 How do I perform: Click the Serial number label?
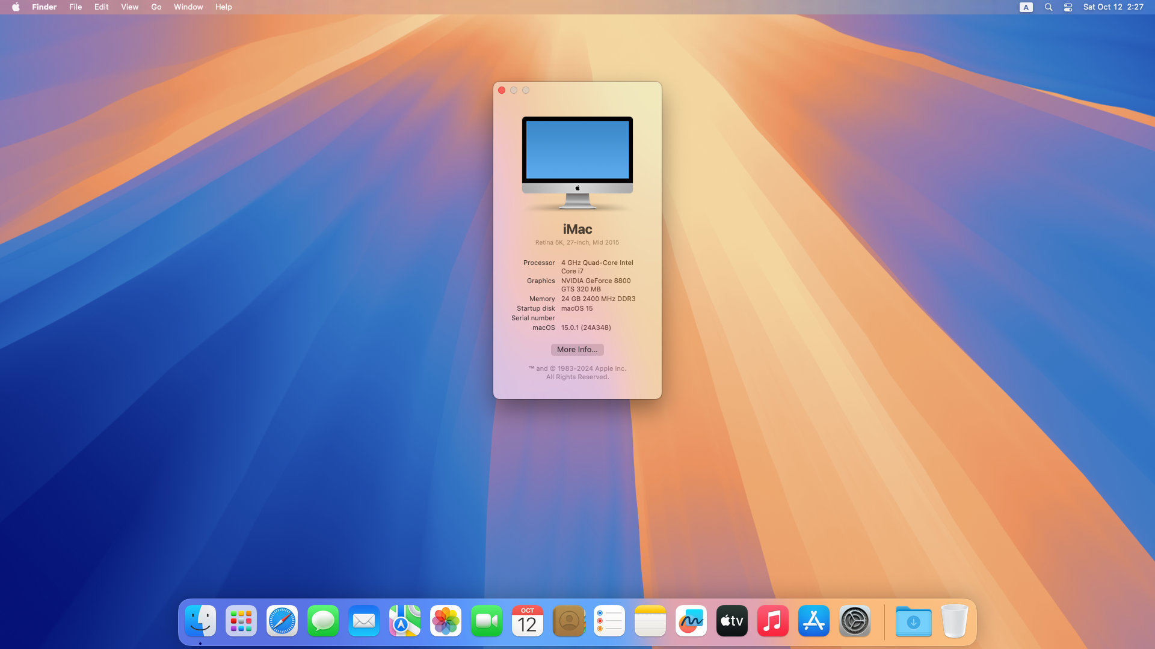(533, 318)
